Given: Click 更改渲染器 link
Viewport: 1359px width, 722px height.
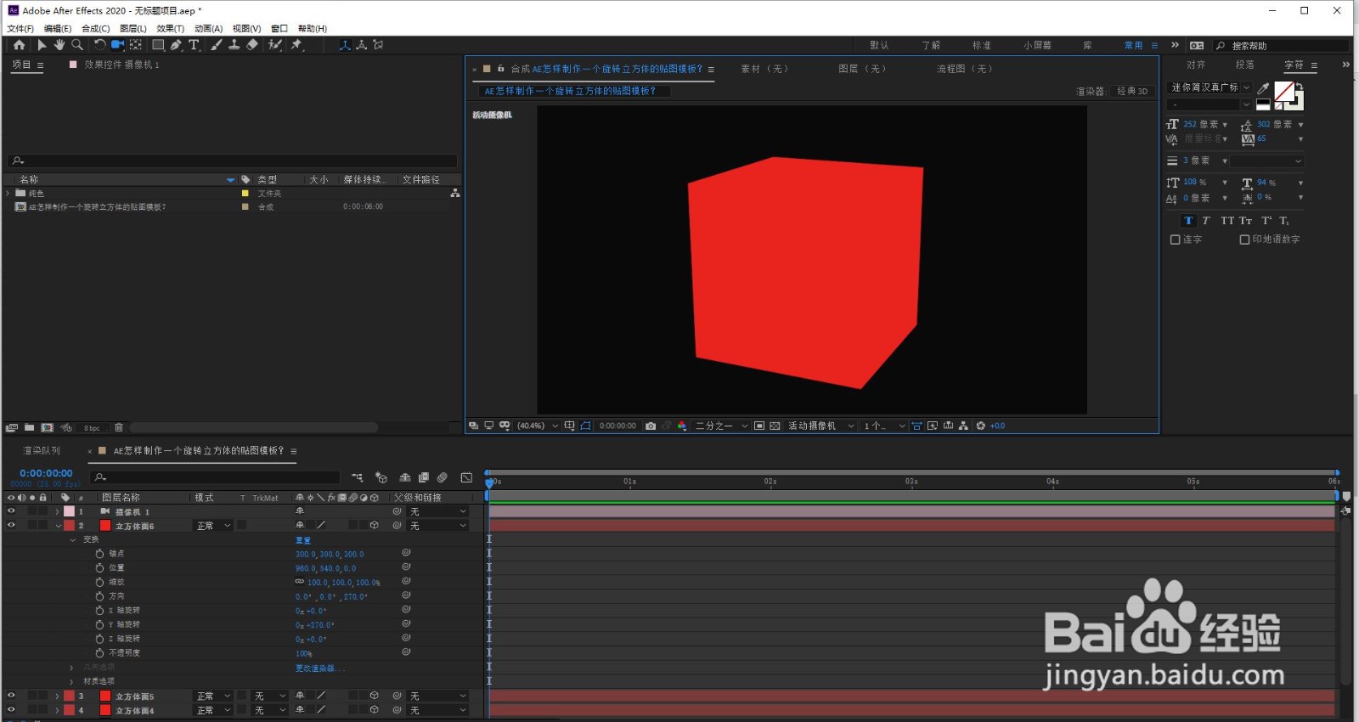Looking at the screenshot, I should [319, 668].
